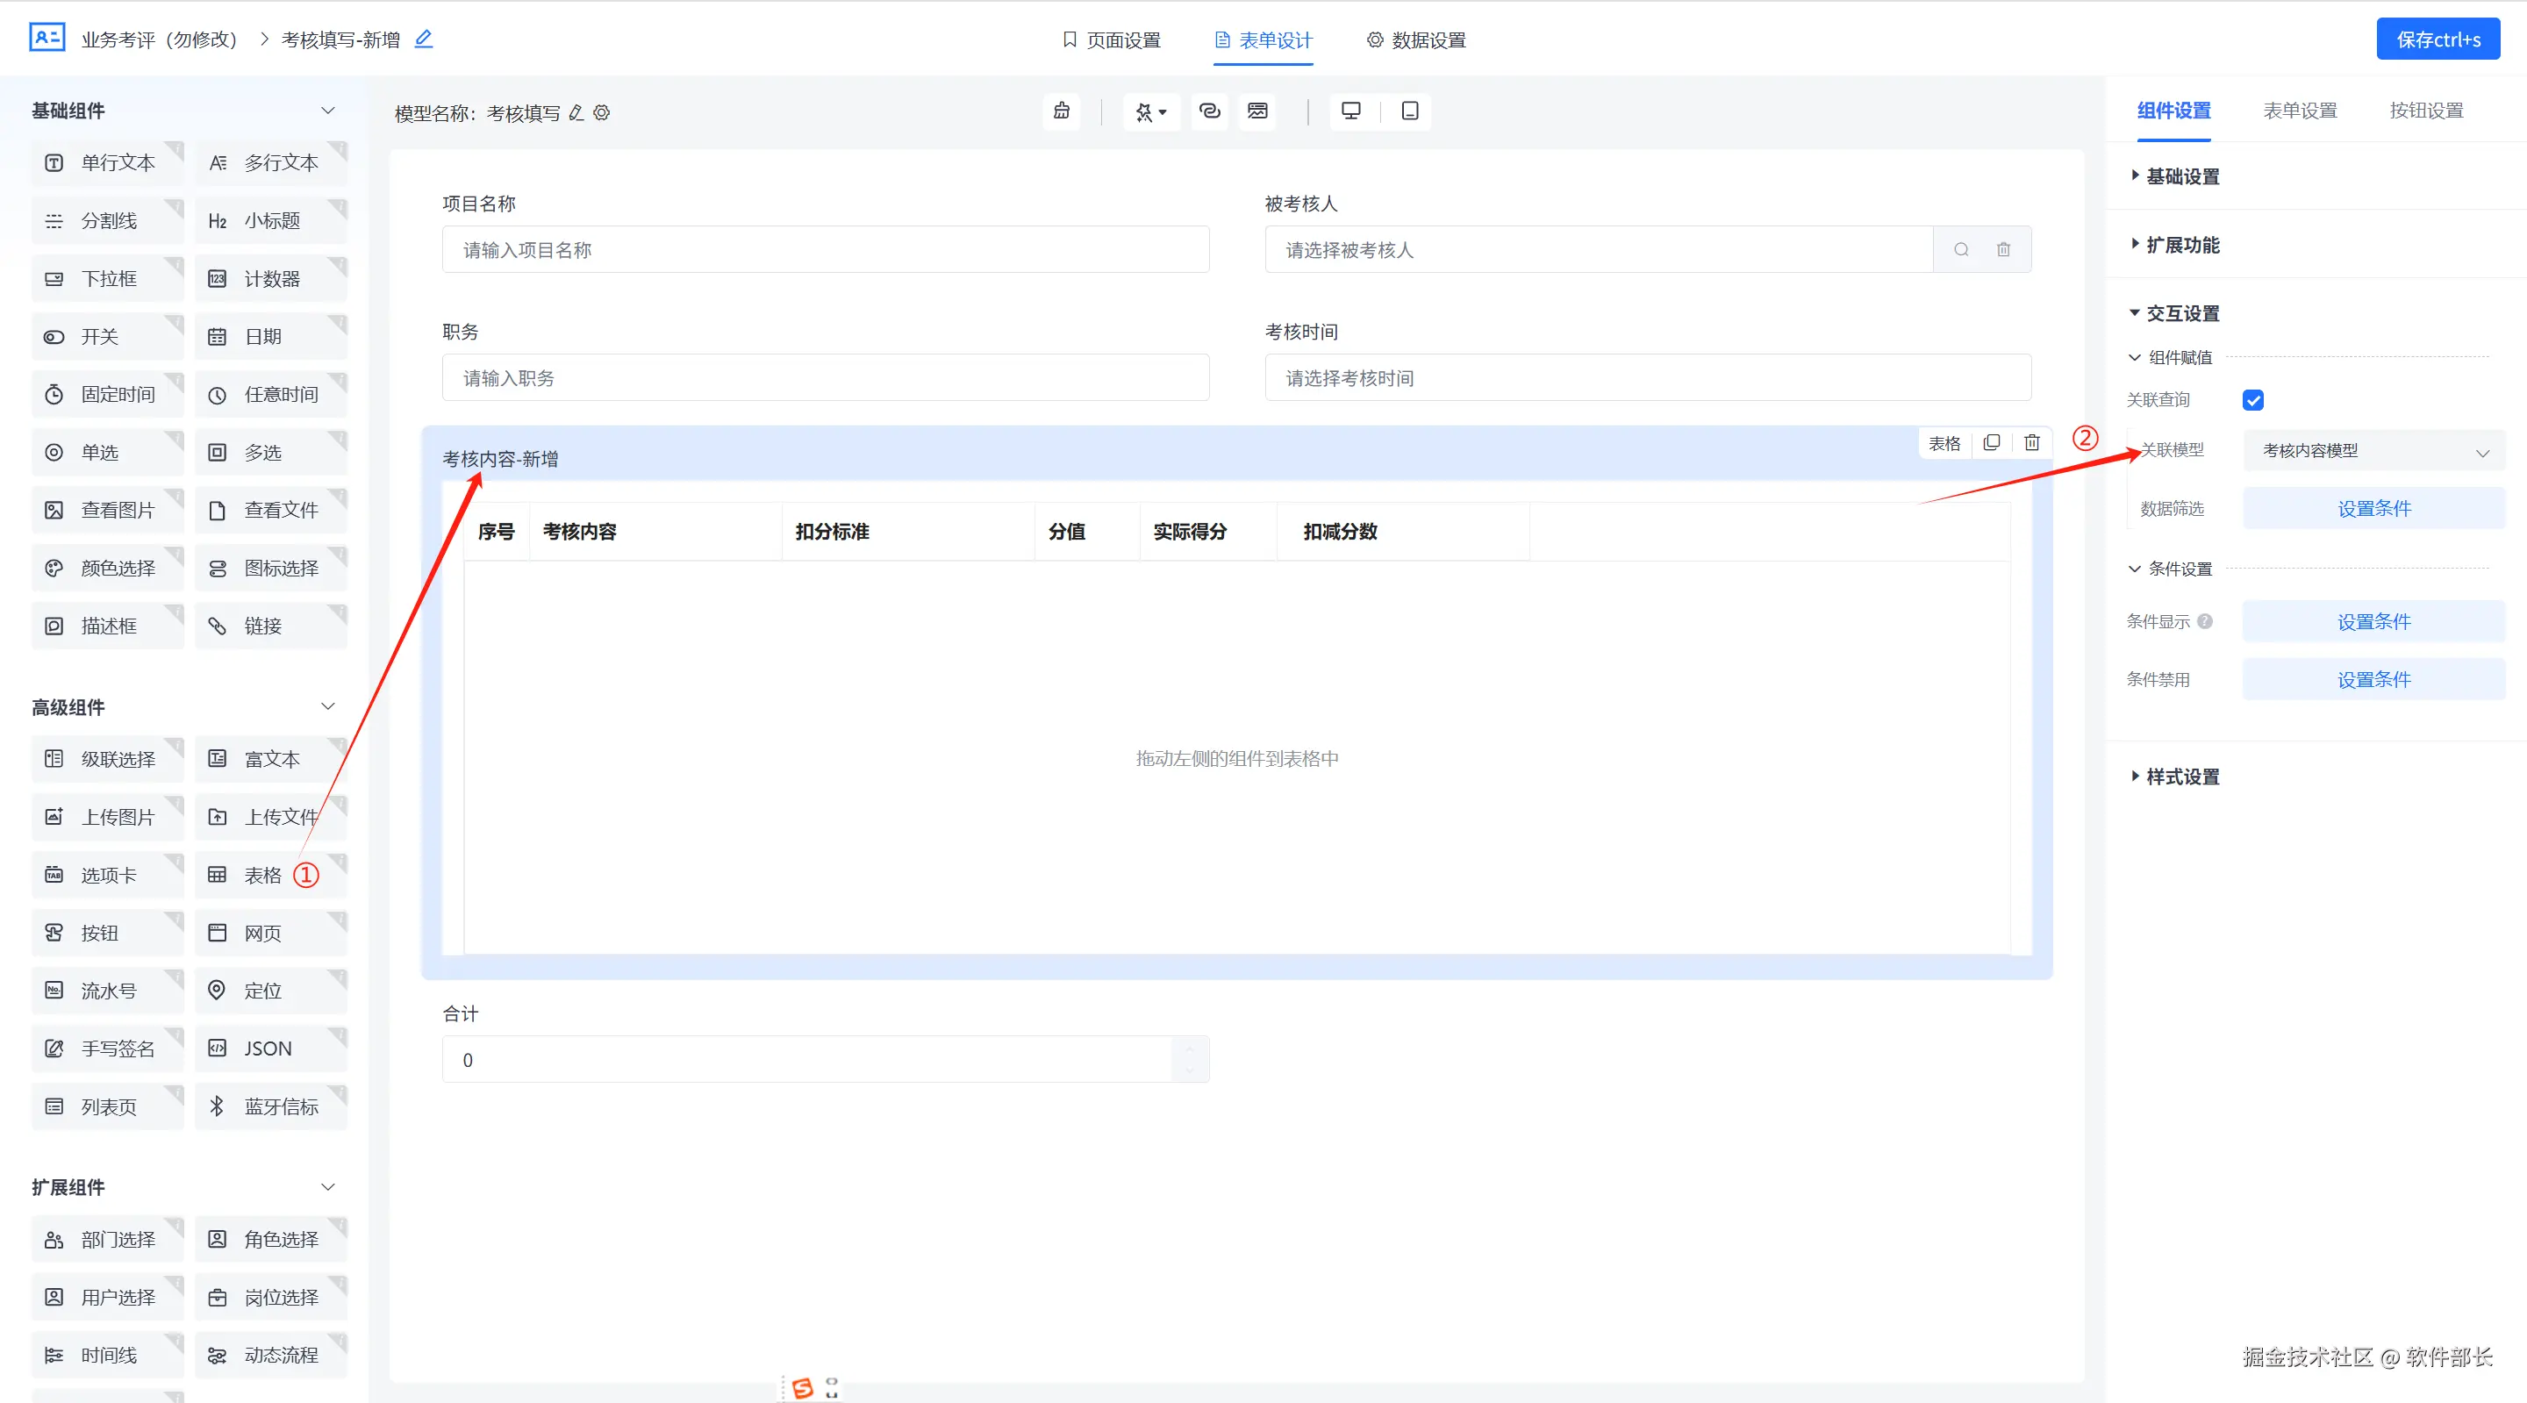The image size is (2527, 1403).
Task: Click the trash icon on the table component
Action: click(2031, 442)
